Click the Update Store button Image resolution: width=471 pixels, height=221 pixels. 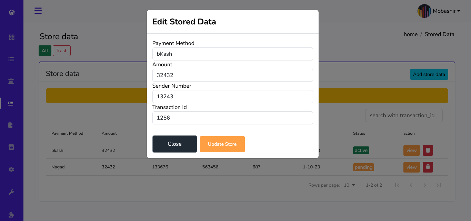click(x=222, y=144)
